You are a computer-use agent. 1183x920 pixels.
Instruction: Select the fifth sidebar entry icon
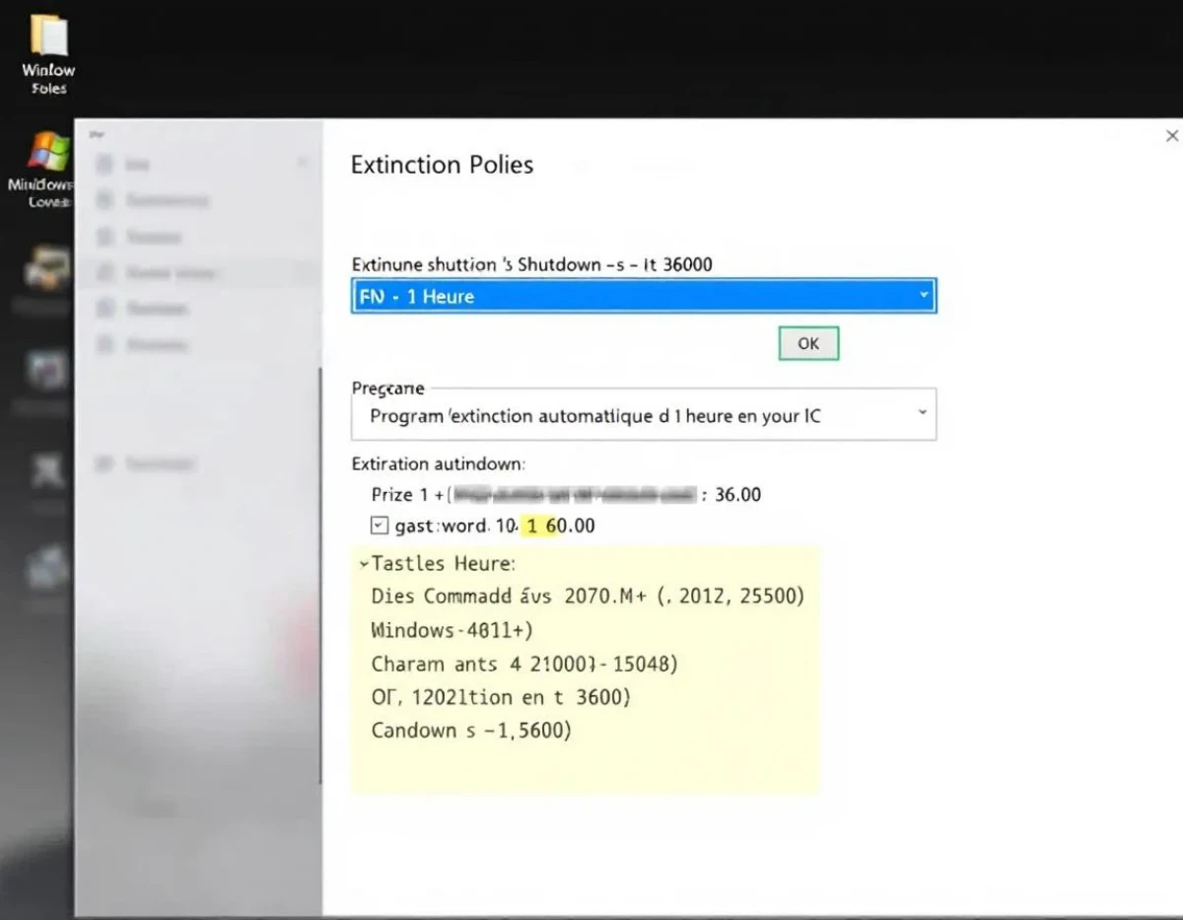(x=104, y=309)
